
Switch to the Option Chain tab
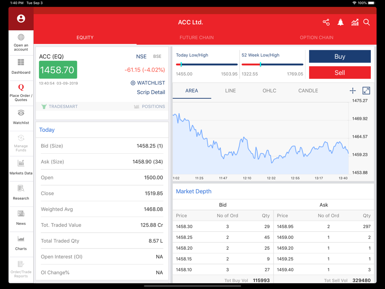click(316, 38)
